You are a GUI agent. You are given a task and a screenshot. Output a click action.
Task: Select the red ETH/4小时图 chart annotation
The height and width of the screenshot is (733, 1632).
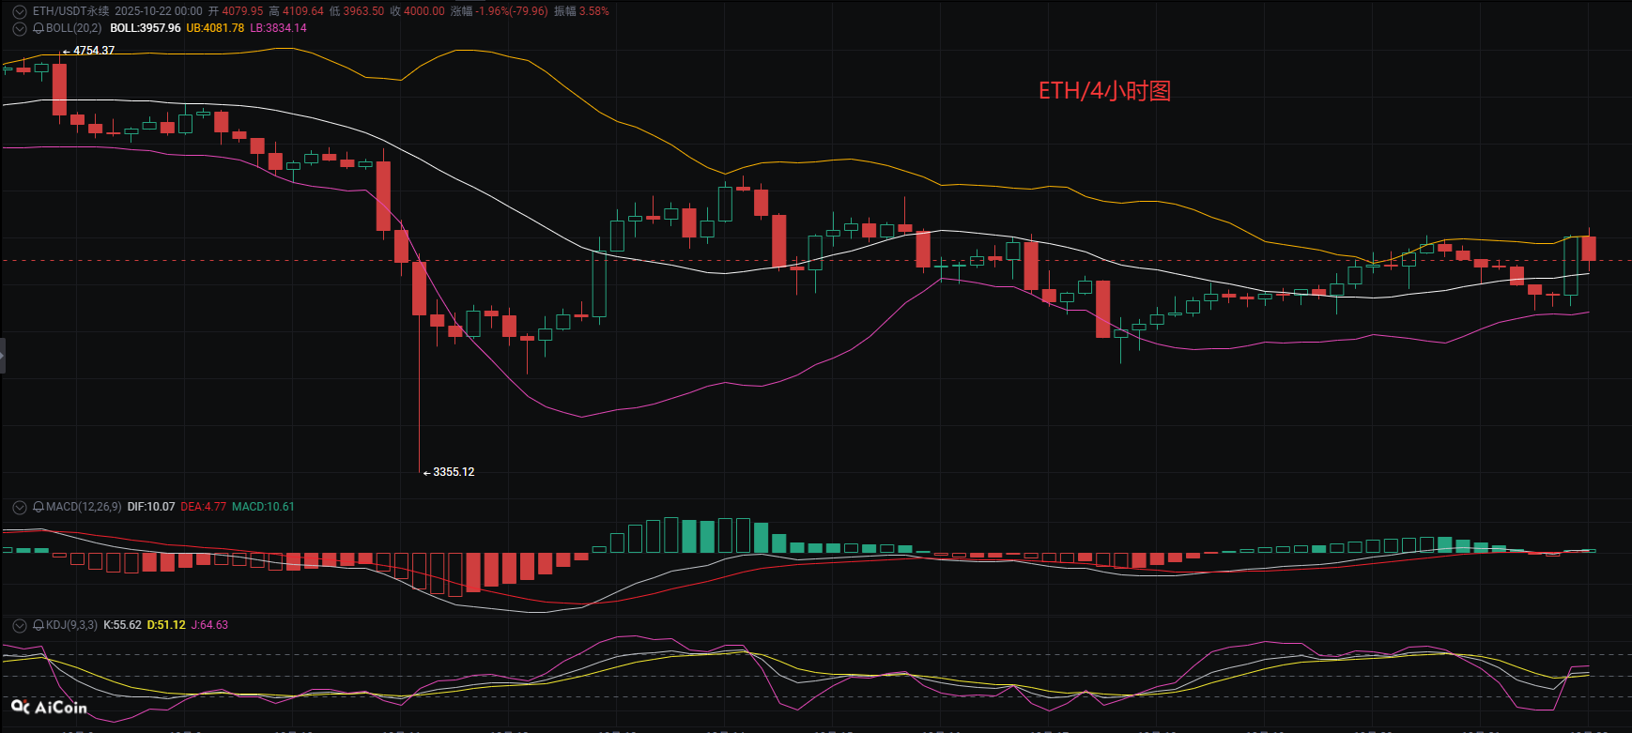(x=1104, y=91)
